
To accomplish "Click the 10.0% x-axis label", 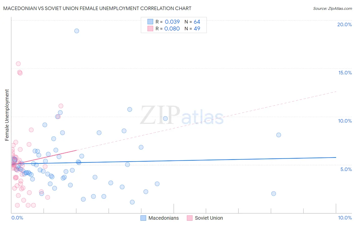I will 345,218.
